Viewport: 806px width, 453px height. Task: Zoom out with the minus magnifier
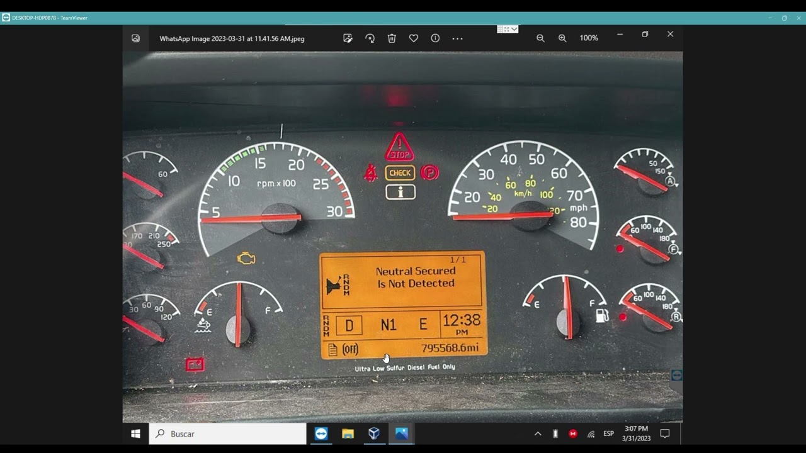tap(540, 38)
